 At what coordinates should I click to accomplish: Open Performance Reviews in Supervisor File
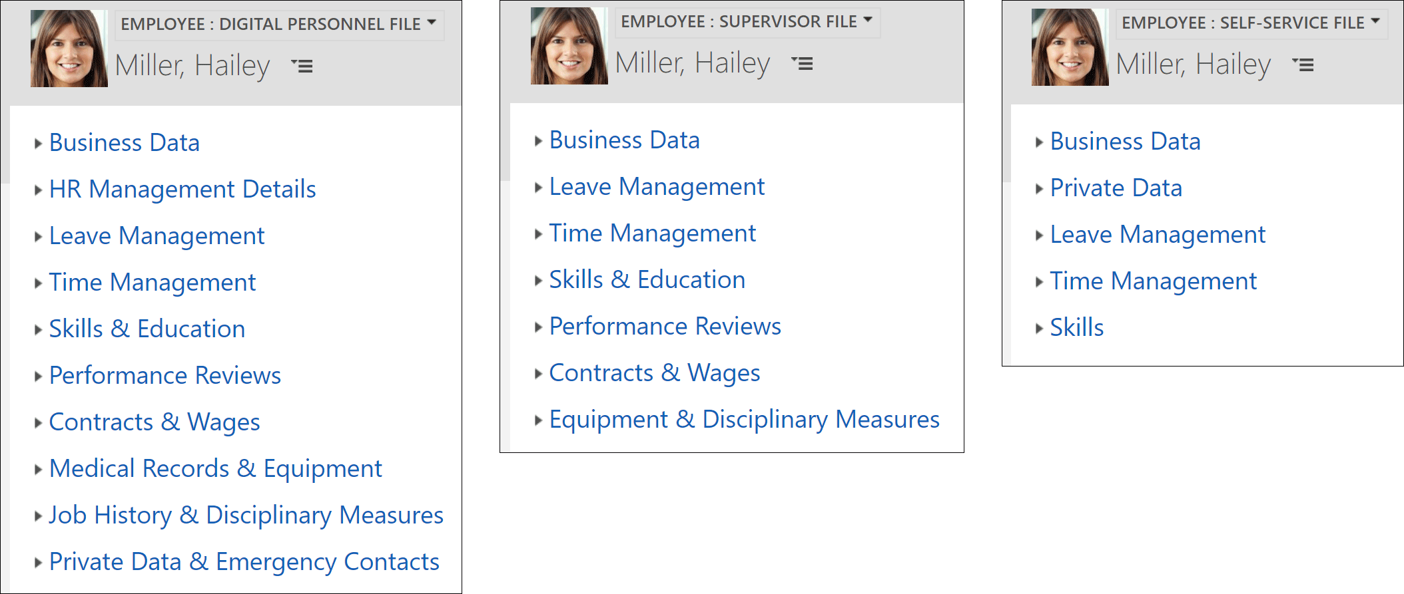click(x=665, y=327)
